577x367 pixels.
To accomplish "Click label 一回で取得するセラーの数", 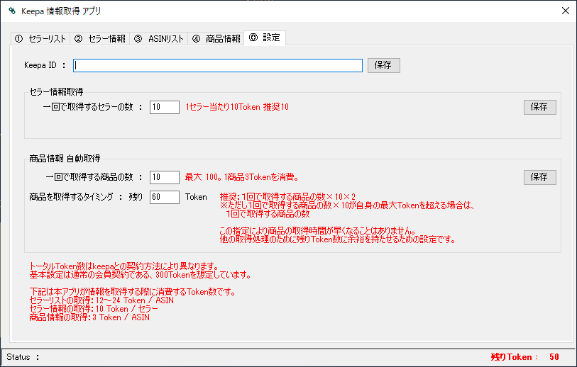I will tap(92, 107).
